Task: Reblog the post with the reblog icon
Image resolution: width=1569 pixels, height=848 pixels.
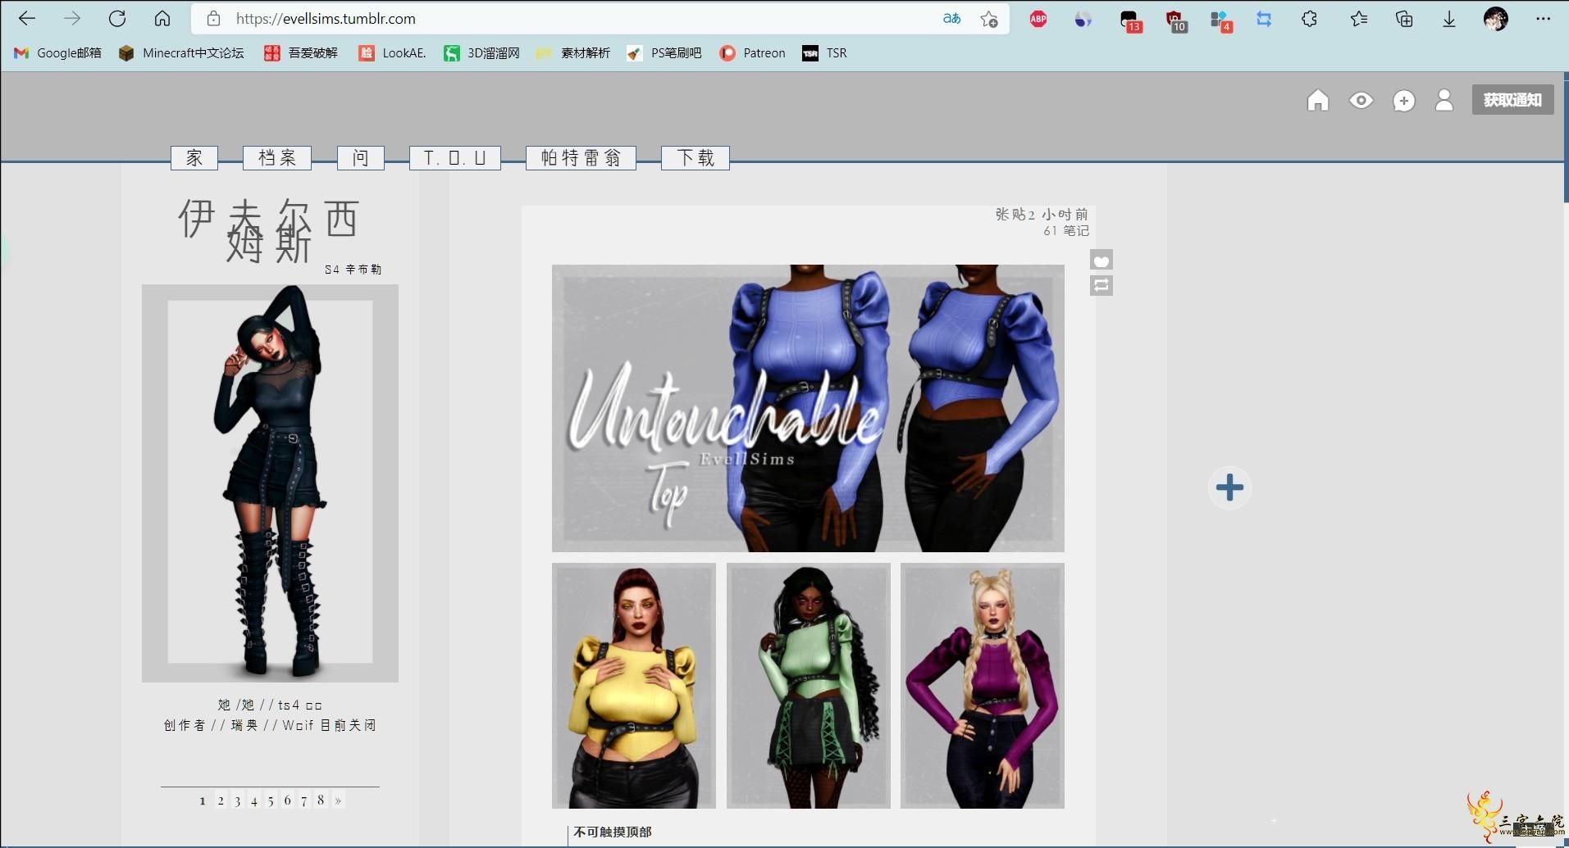Action: (1101, 285)
